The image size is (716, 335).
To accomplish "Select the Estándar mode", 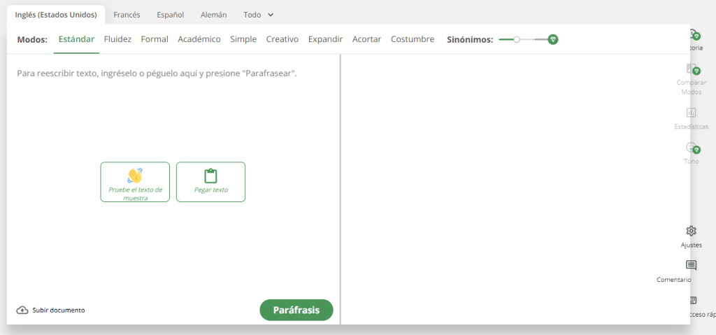I will click(x=76, y=39).
